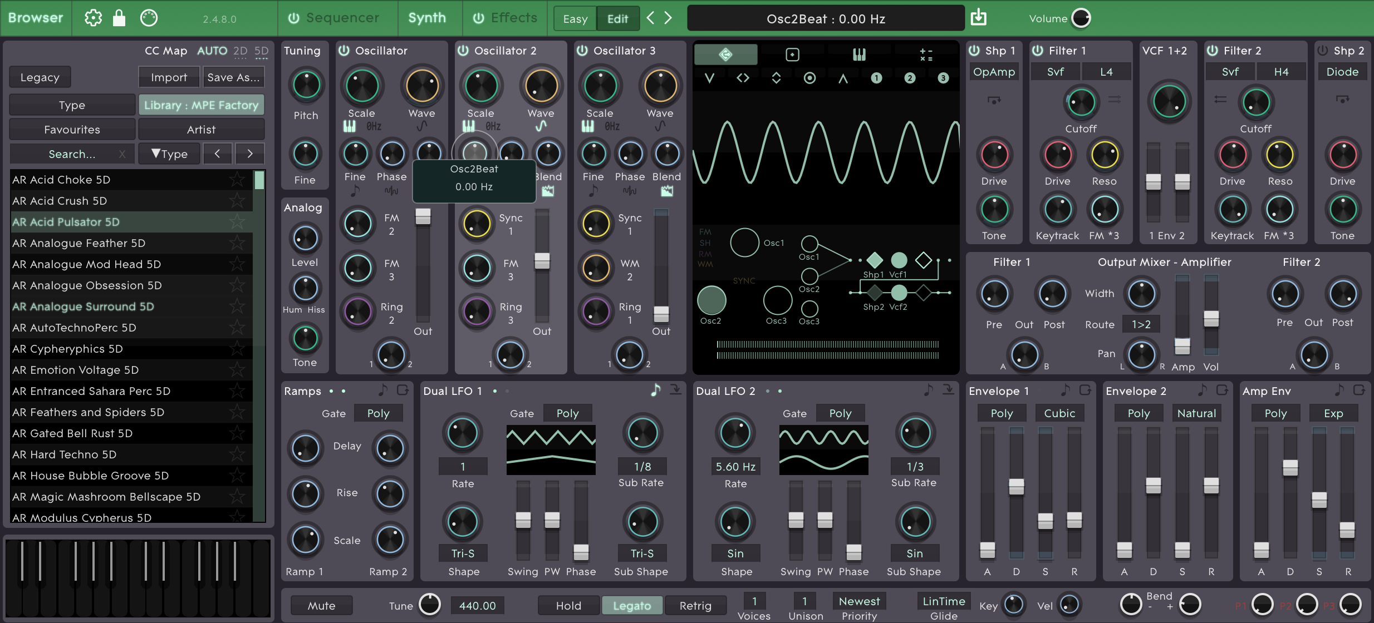Toggle Filter 2 power button
Image resolution: width=1374 pixels, height=623 pixels.
pos(1213,51)
